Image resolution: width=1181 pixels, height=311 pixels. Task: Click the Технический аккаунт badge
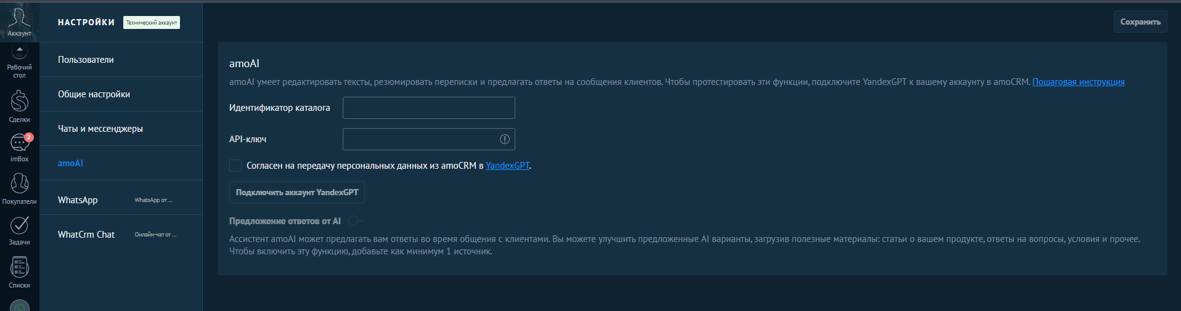pyautogui.click(x=152, y=23)
